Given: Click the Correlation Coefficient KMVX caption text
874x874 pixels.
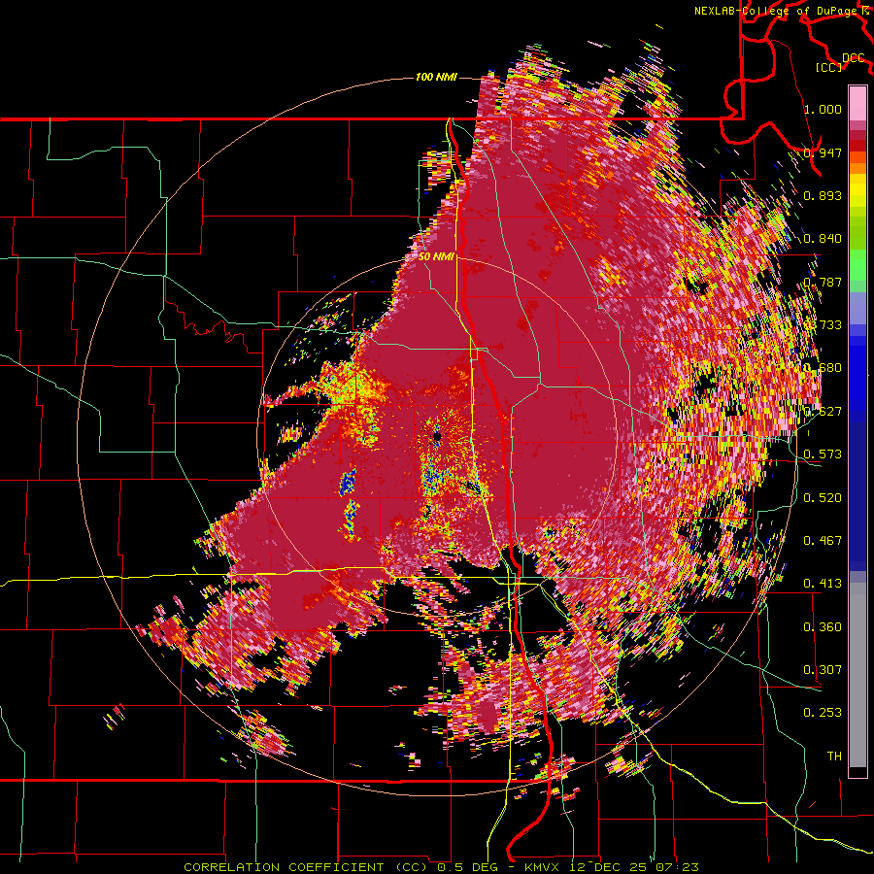Looking at the screenshot, I should 441,867.
